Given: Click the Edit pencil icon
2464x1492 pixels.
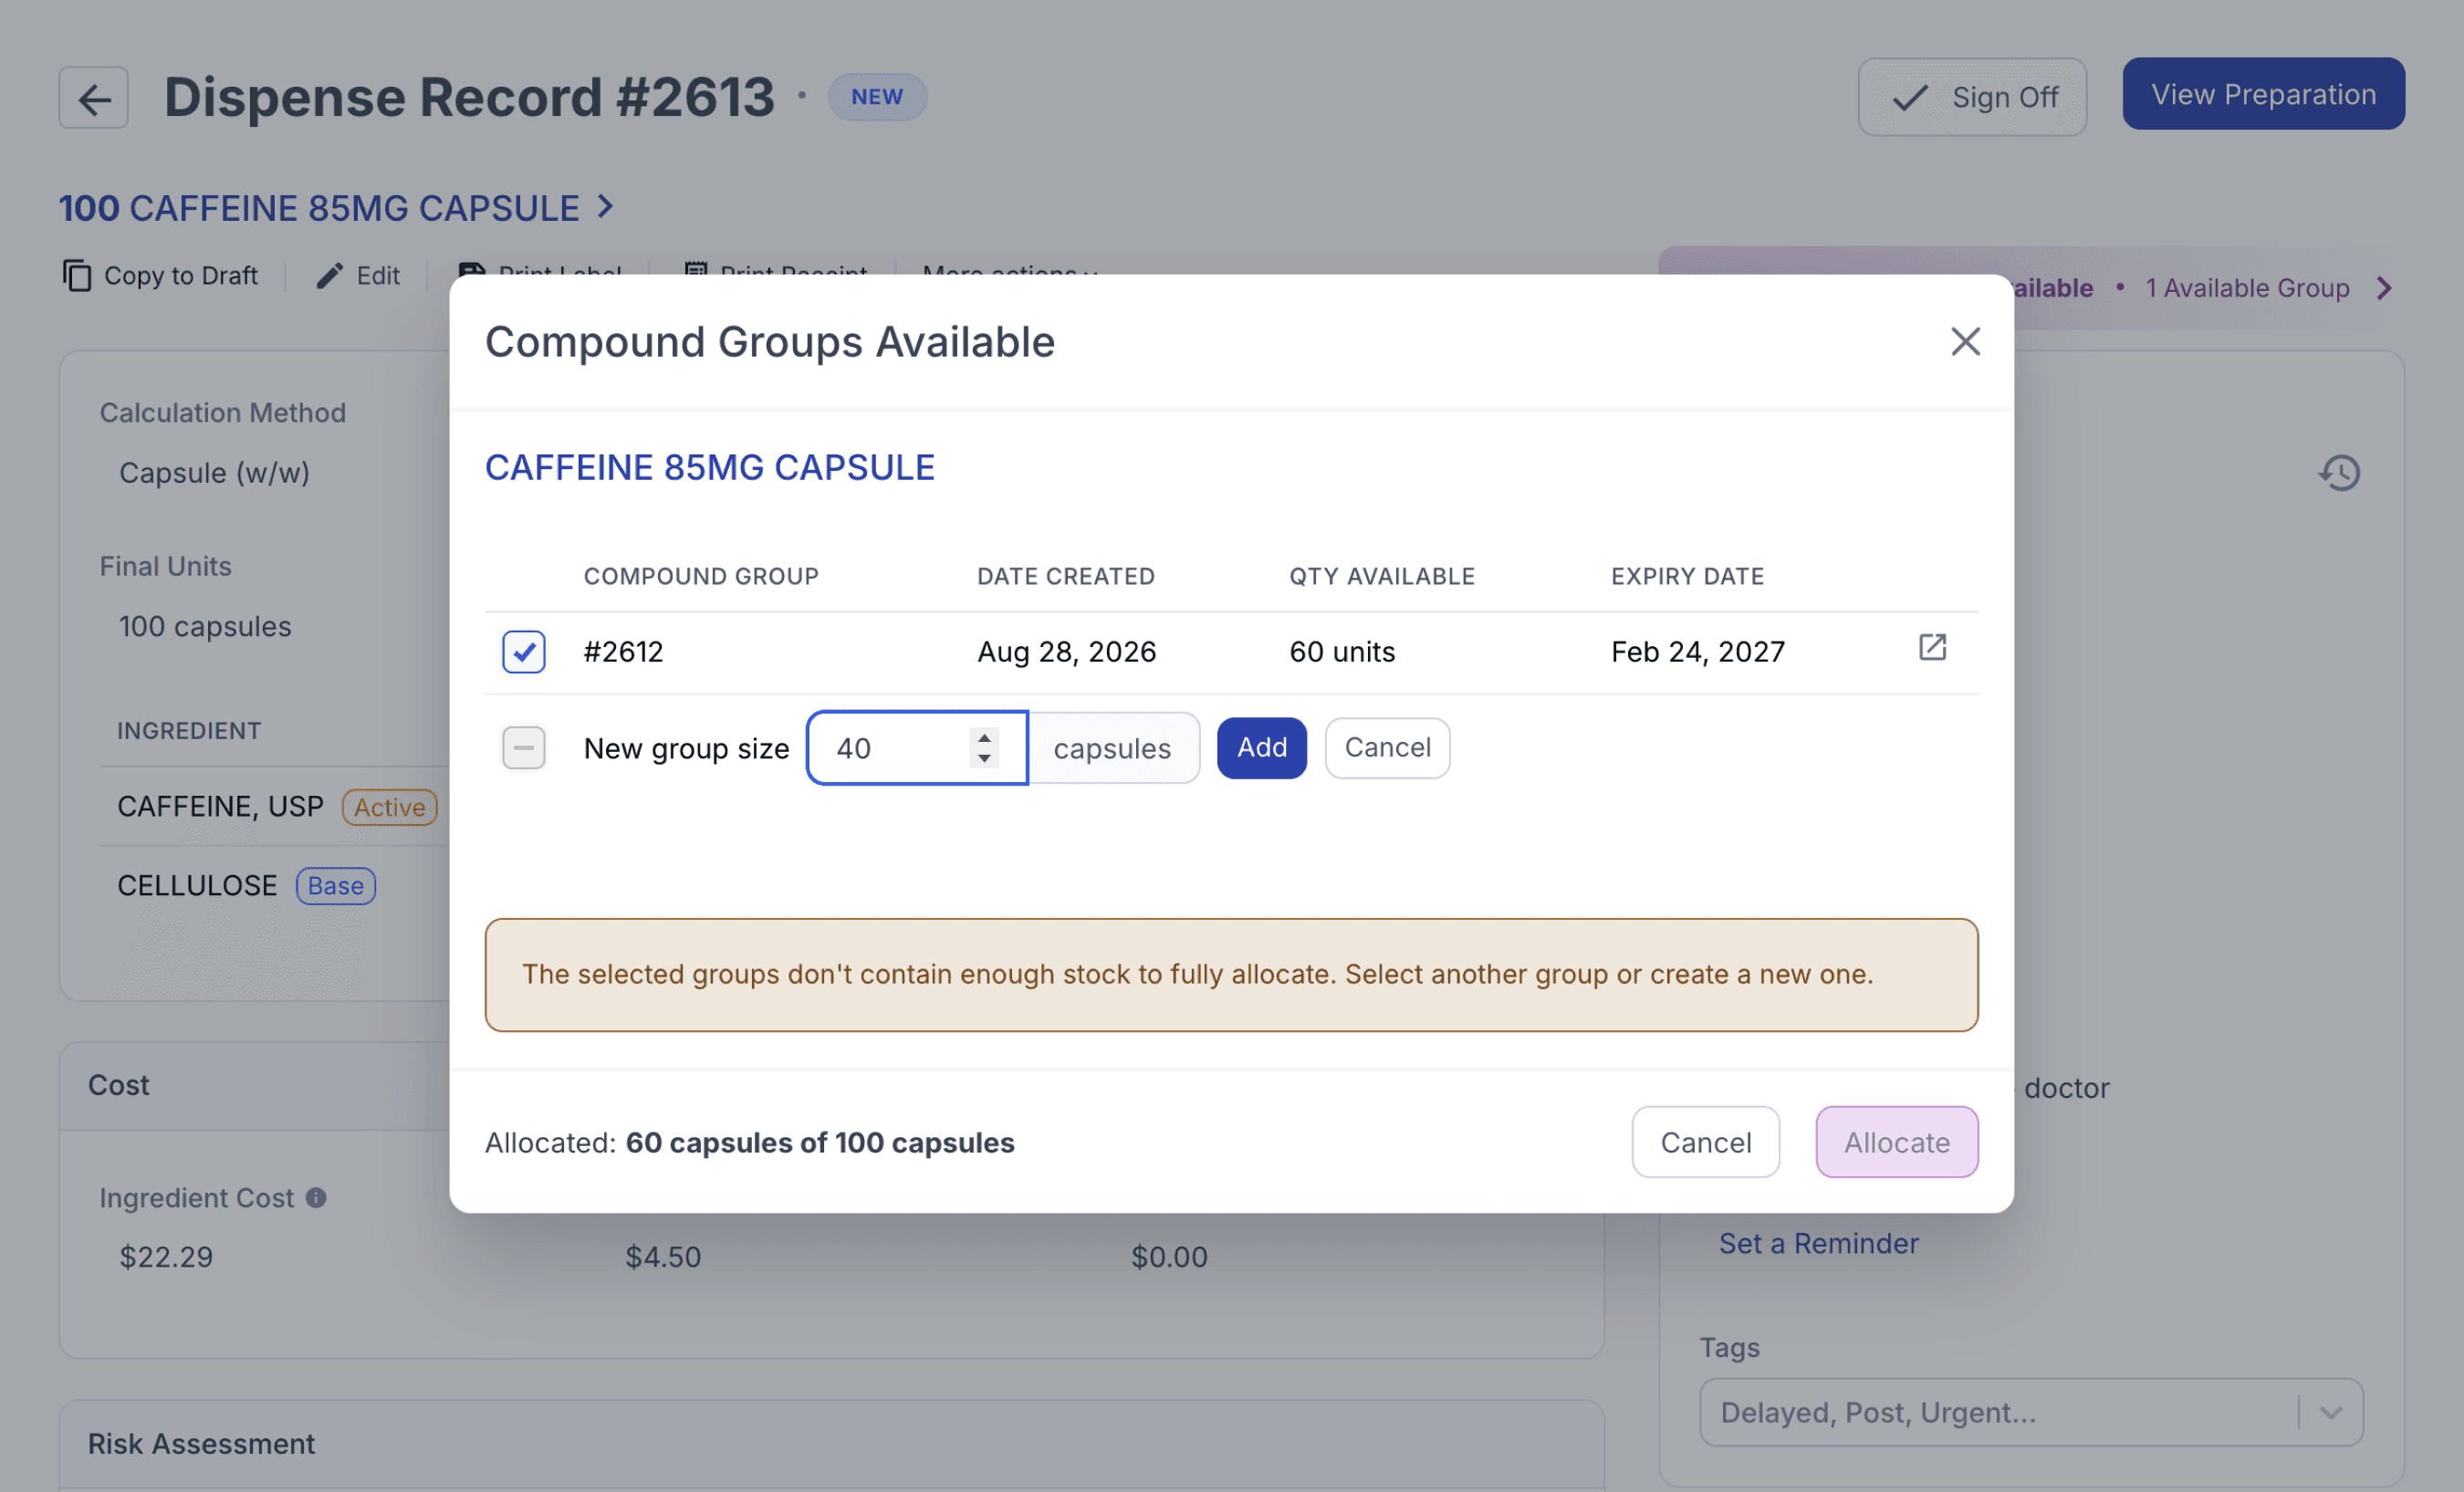Looking at the screenshot, I should 329,275.
